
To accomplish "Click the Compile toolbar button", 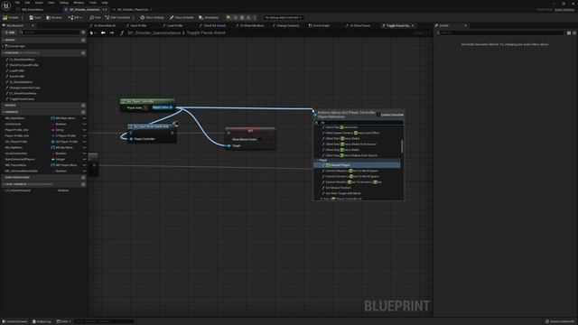I will pyautogui.click(x=11, y=17).
